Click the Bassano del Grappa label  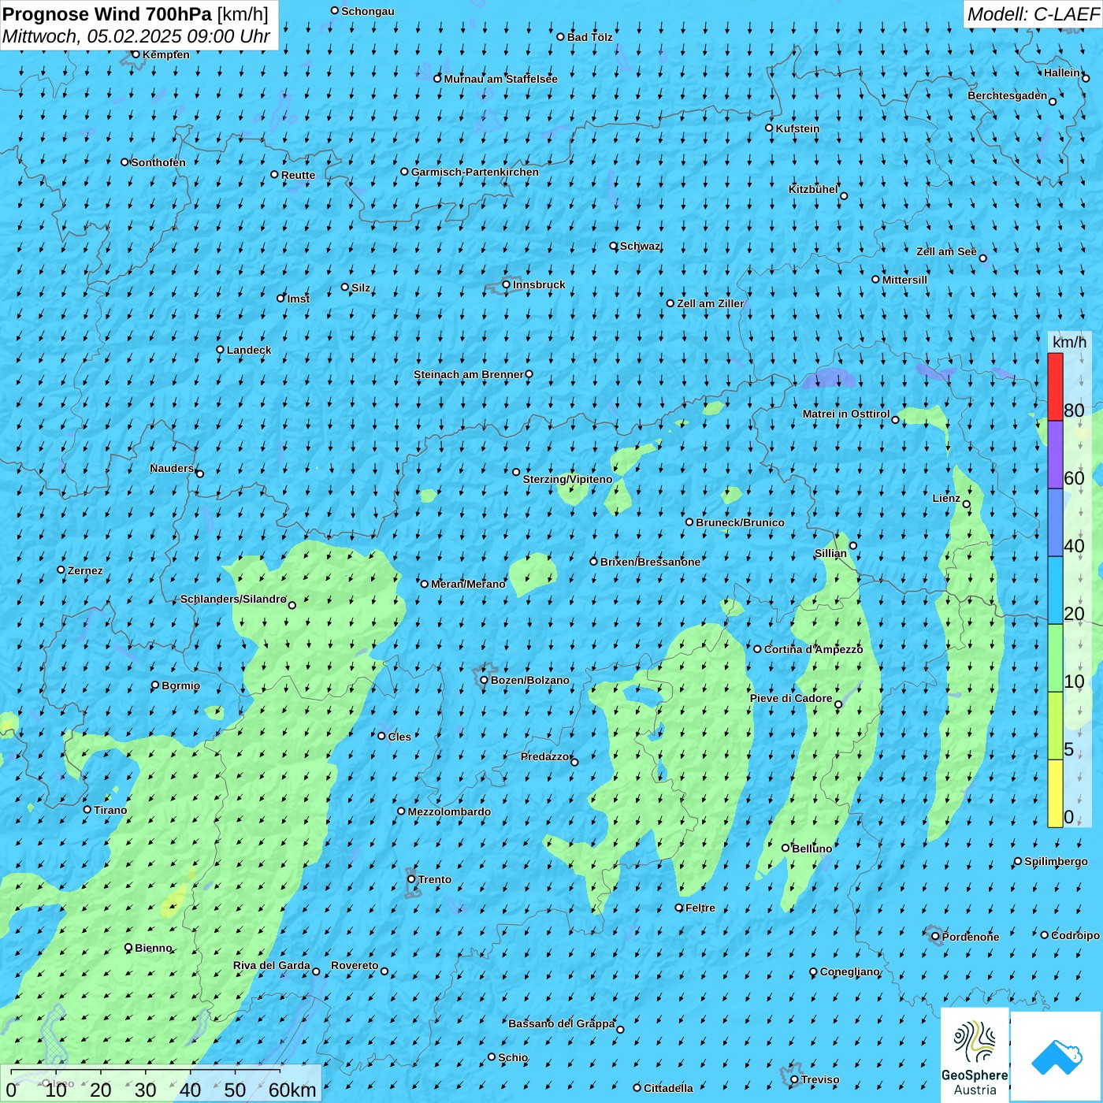tap(561, 1023)
